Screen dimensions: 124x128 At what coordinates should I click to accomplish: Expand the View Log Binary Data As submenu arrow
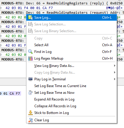pyautogui.click(x=115, y=66)
